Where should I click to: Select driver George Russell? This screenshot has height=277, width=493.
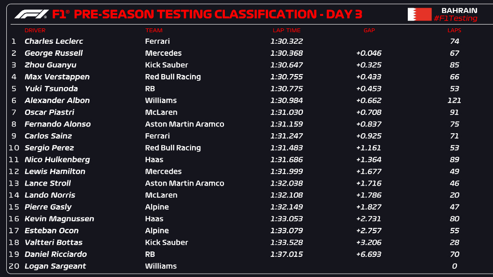53,53
